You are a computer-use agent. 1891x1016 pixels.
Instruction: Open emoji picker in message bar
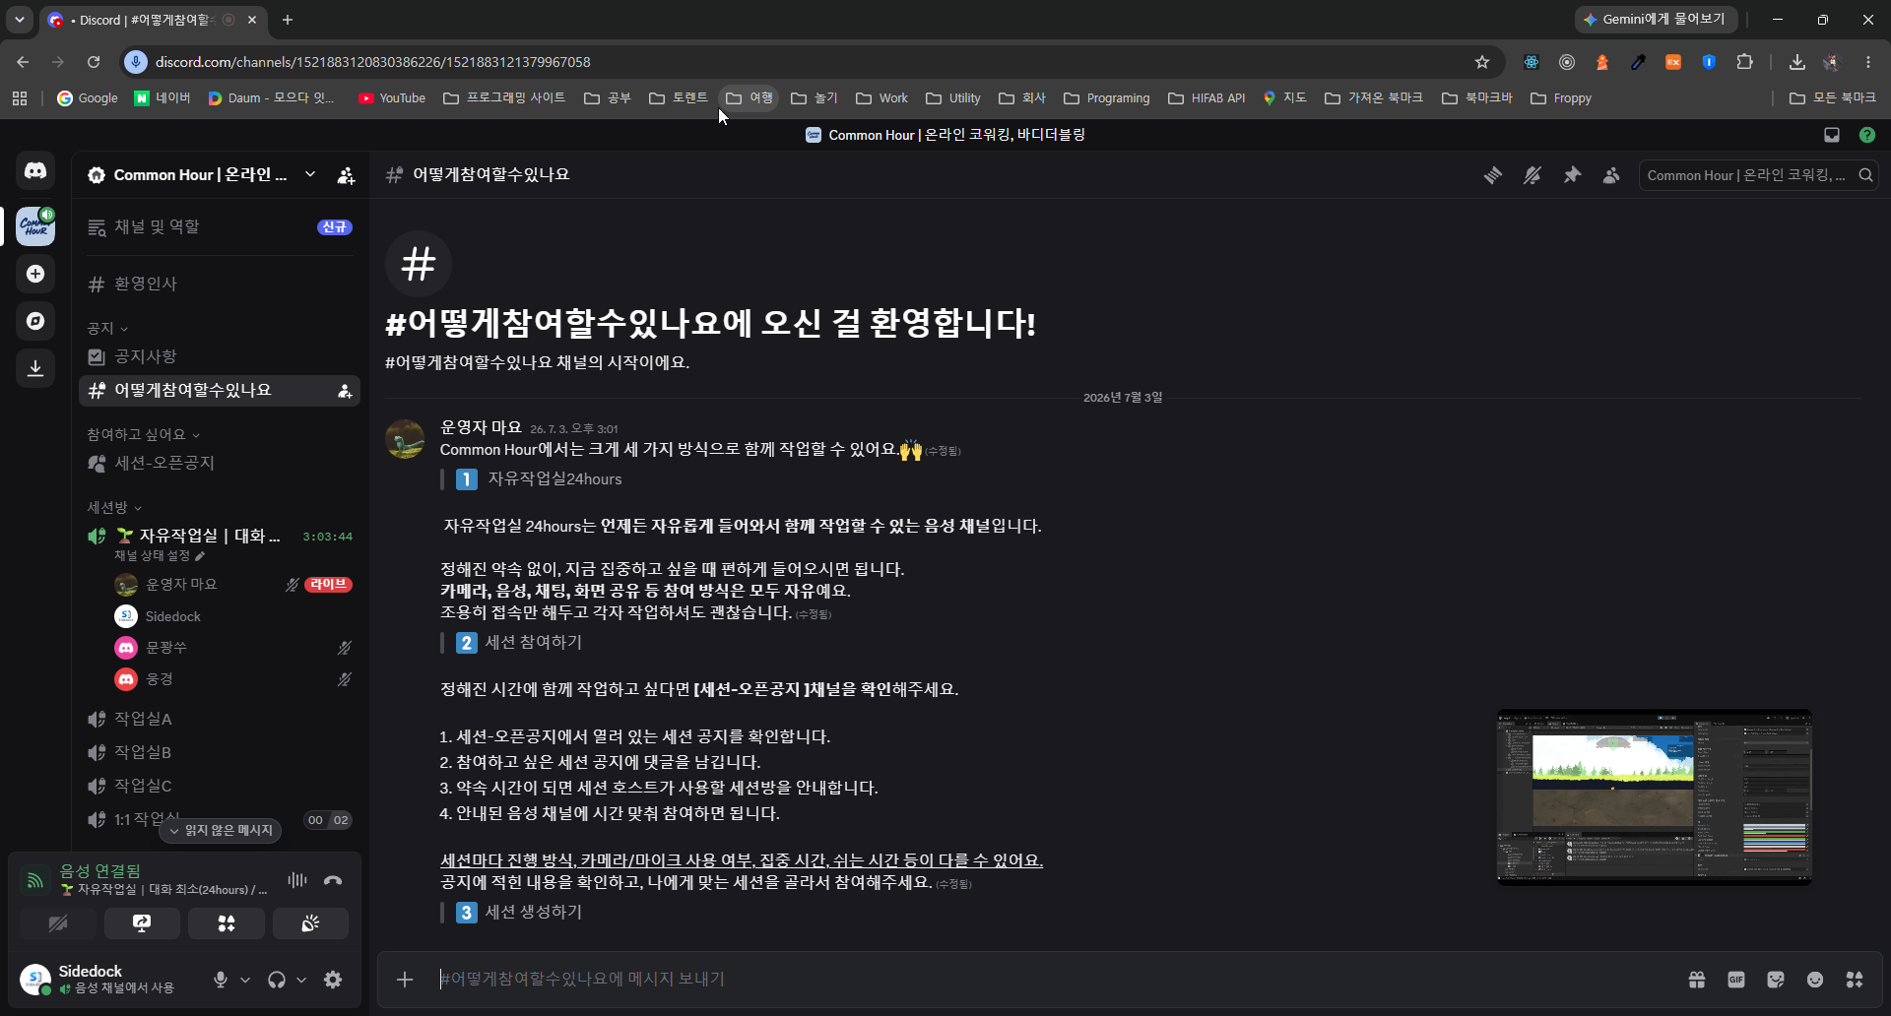click(x=1815, y=979)
